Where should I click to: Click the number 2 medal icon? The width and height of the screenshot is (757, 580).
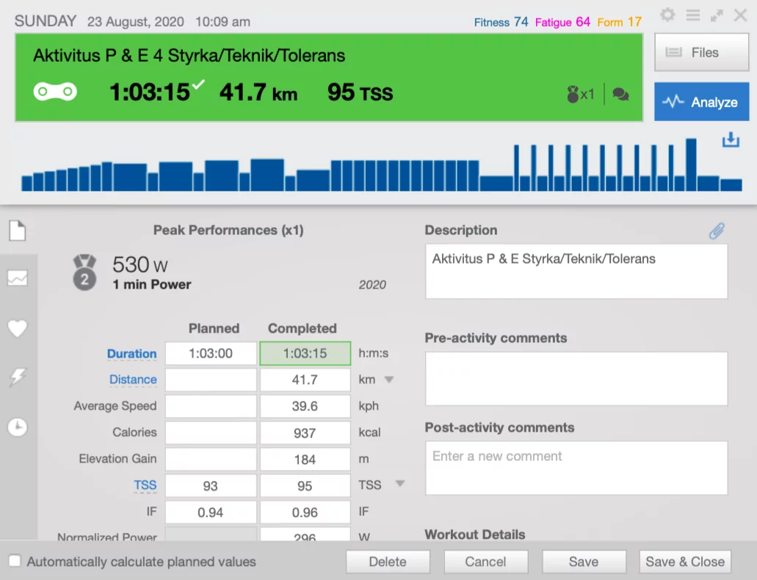[84, 273]
